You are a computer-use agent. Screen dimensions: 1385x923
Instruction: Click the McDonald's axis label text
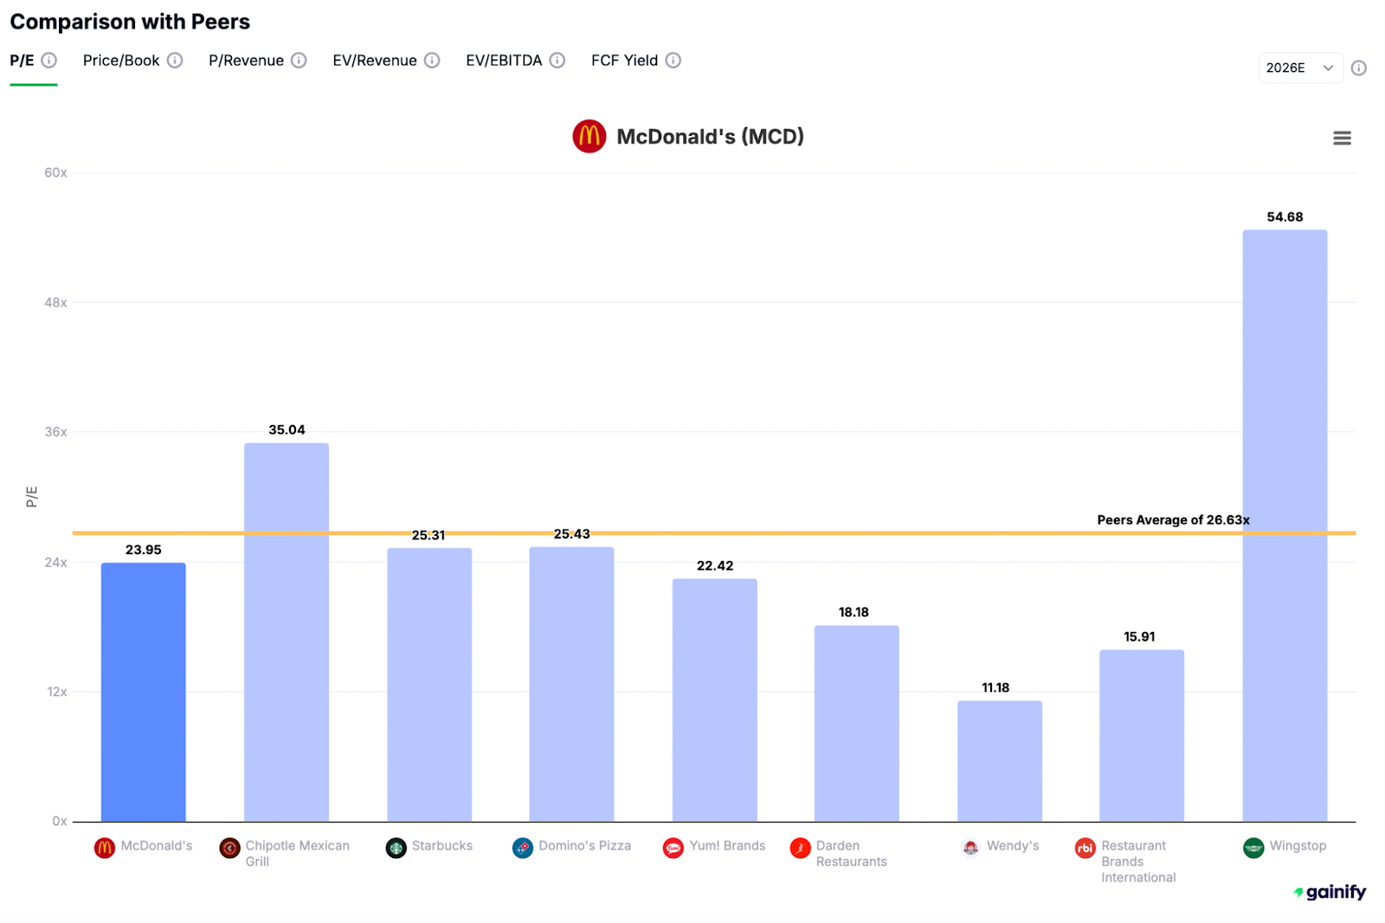[157, 846]
